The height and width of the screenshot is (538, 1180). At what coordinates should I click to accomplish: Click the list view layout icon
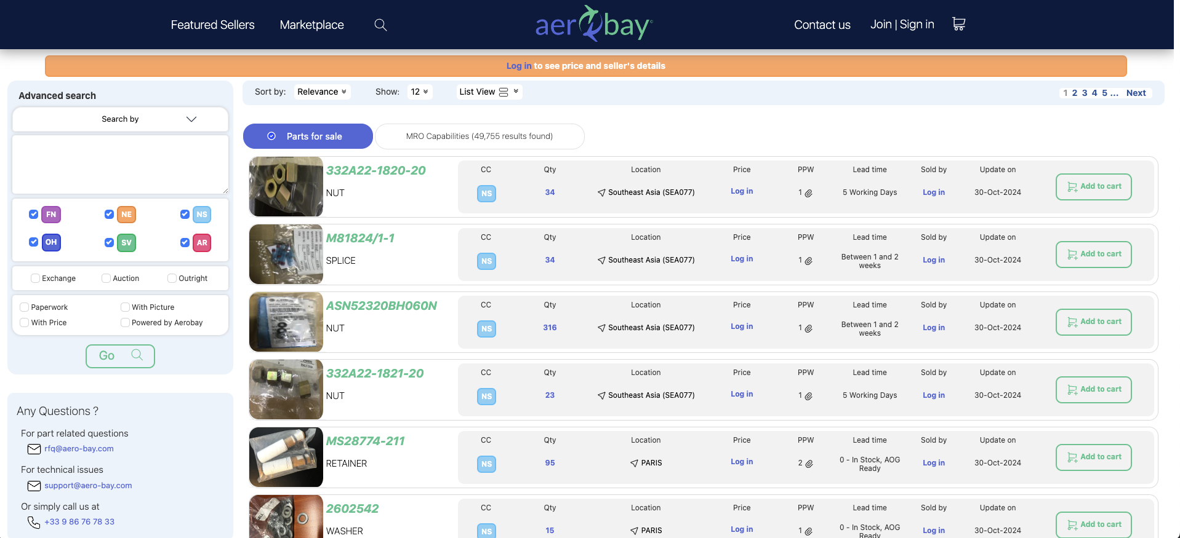(x=504, y=92)
